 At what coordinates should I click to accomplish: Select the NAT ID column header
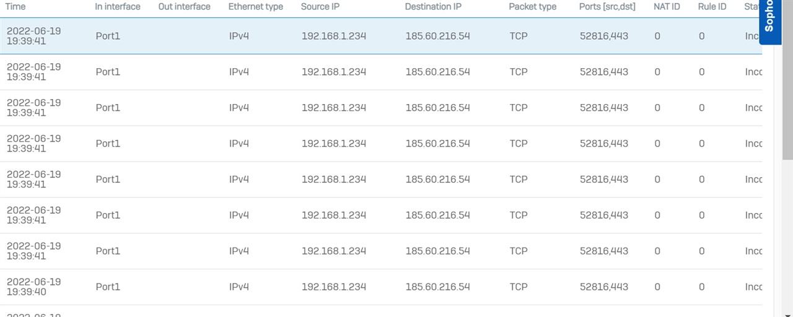(667, 7)
